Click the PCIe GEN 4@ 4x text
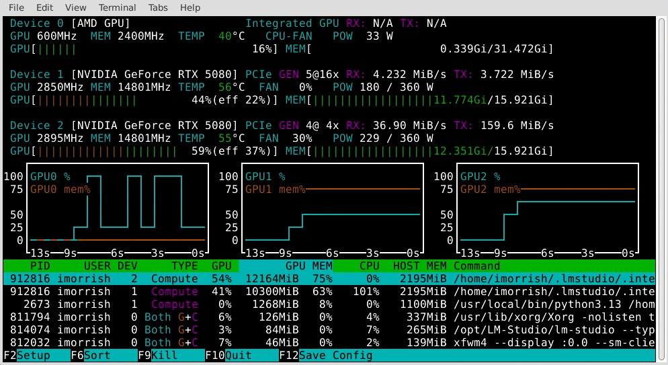668x365 pixels. 292,125
